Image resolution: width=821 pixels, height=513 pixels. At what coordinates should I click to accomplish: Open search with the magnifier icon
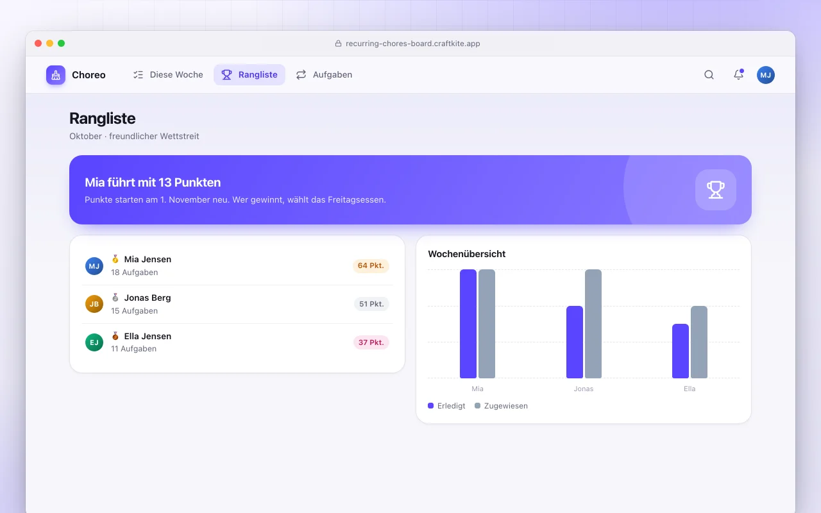pos(709,75)
